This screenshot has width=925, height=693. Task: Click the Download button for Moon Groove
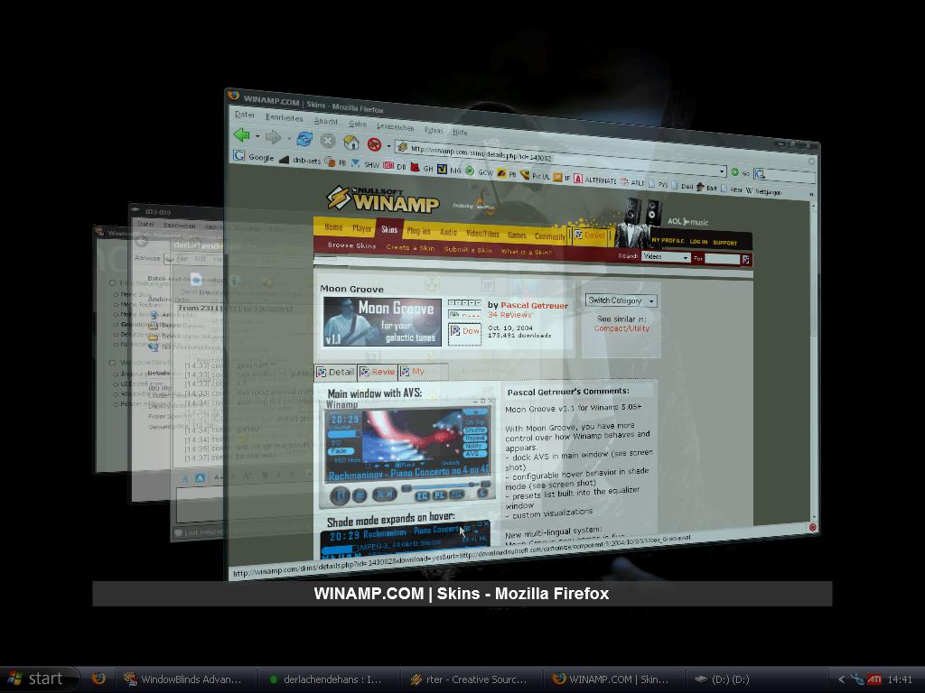[465, 332]
